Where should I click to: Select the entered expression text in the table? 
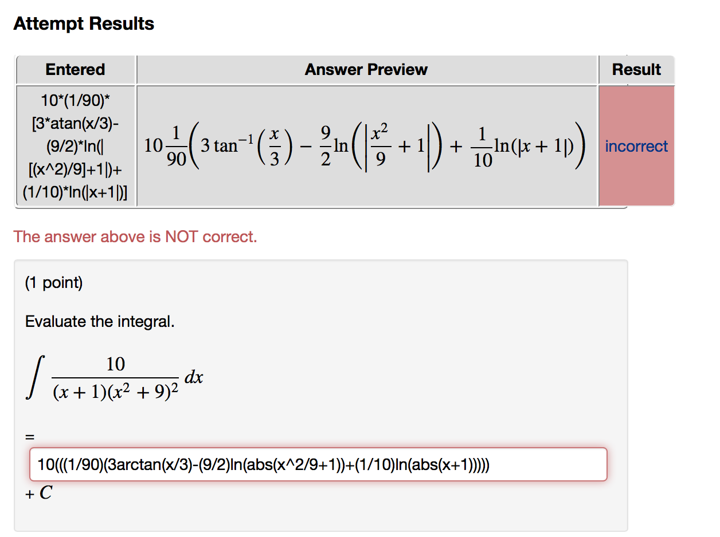[75, 146]
